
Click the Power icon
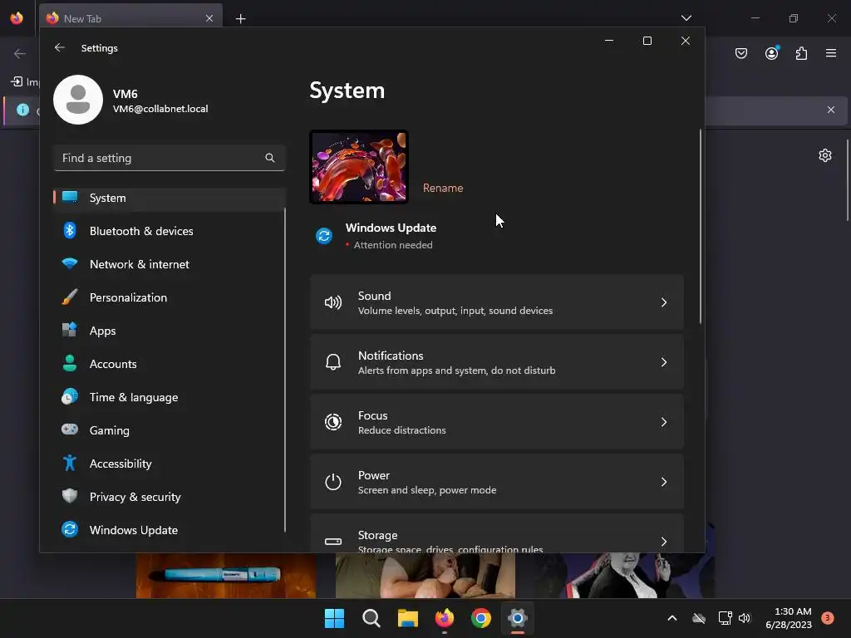click(x=333, y=482)
